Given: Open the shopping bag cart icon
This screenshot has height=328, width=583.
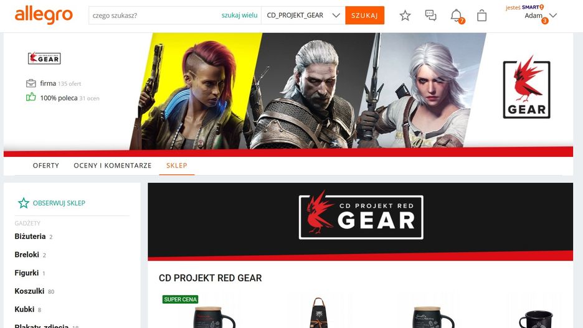Looking at the screenshot, I should [x=481, y=16].
